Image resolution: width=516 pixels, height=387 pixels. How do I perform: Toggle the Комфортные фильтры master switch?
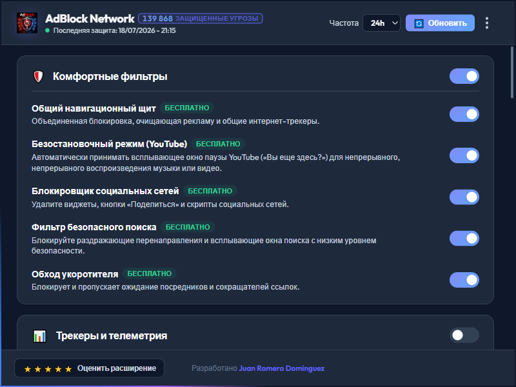pyautogui.click(x=464, y=76)
